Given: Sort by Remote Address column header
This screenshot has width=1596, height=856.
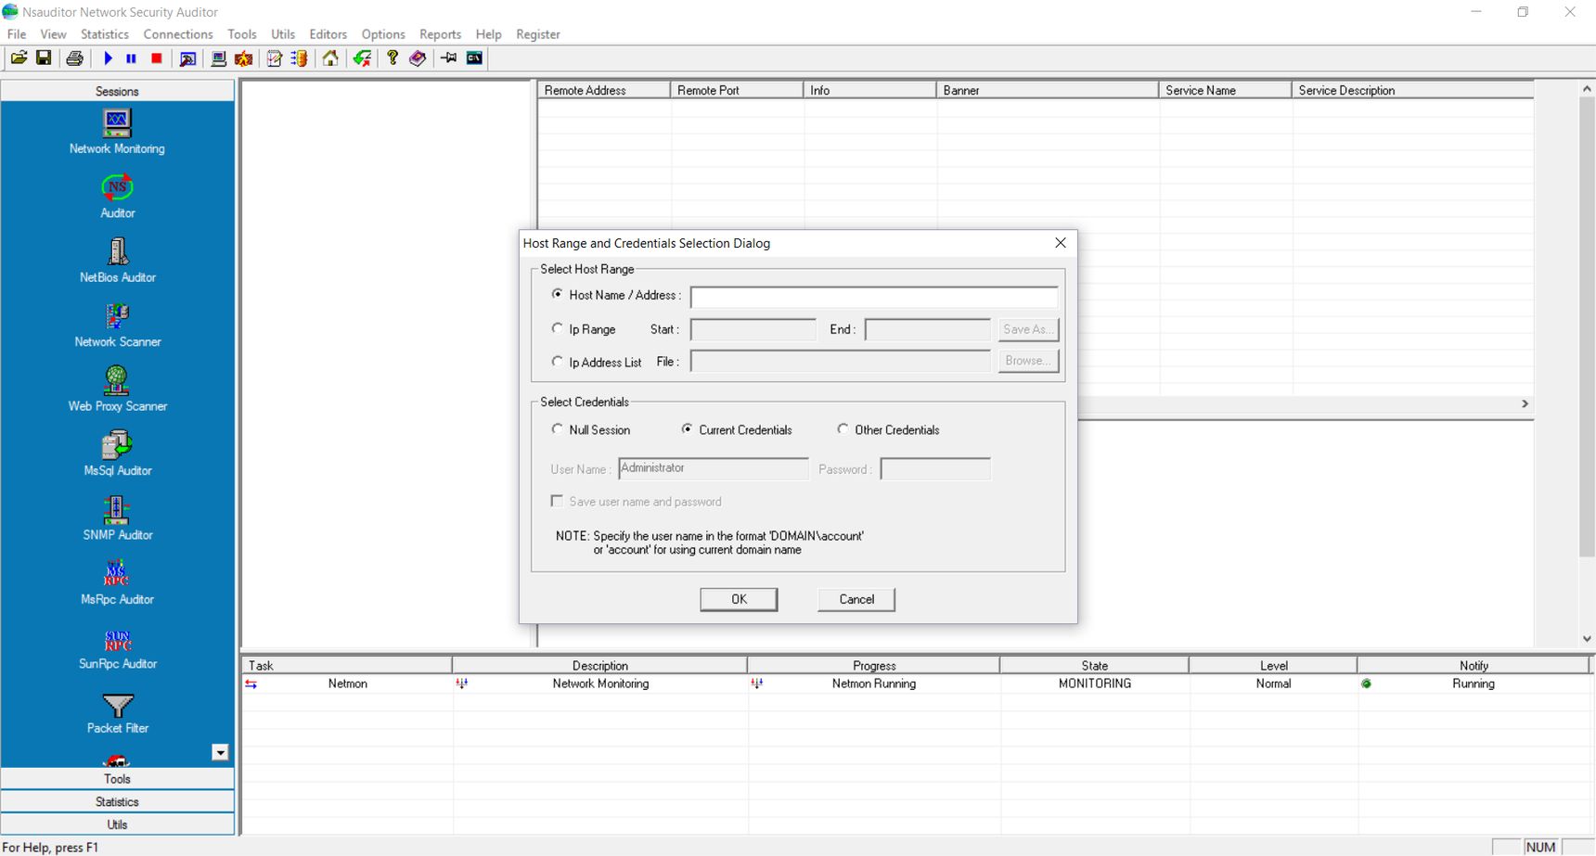Looking at the screenshot, I should [604, 90].
